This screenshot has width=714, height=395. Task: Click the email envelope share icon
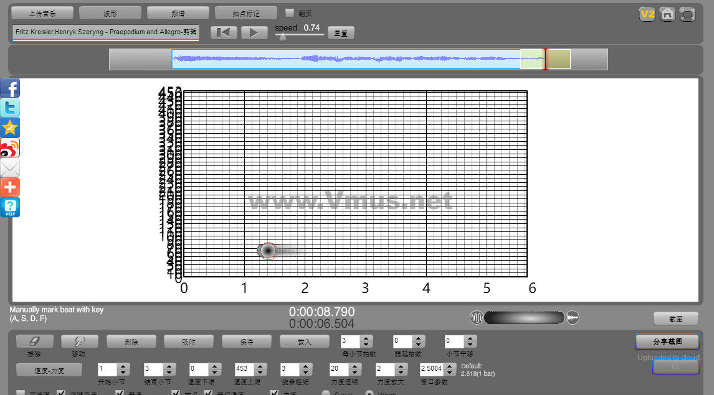point(10,168)
